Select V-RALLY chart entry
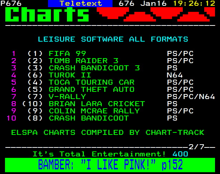Image resolution: width=220 pixels, height=174 pixels. [67, 97]
